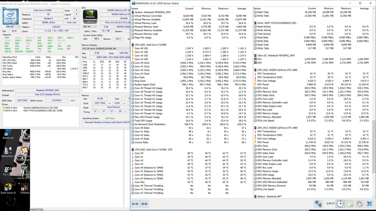Select the Uncore Ratio sensor row
This screenshot has height=211, width=376.
(x=189, y=142)
